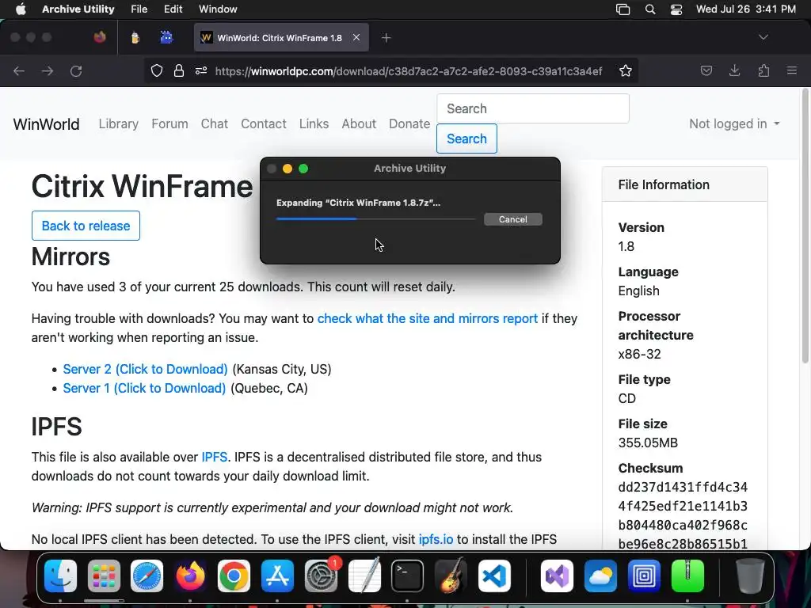Open Firefox from the Dock

tap(190, 576)
